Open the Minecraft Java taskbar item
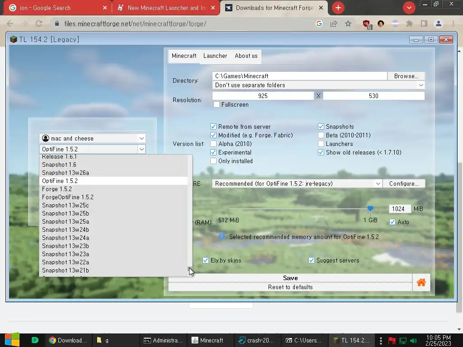 pyautogui.click(x=208, y=340)
